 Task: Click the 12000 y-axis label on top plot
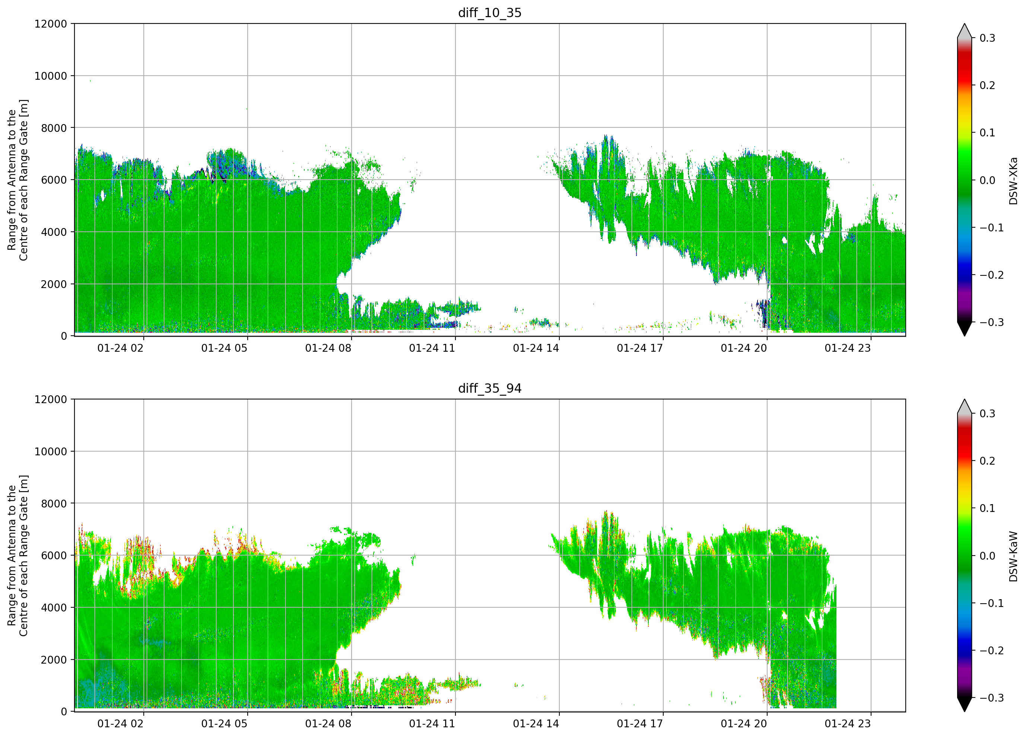(x=51, y=24)
